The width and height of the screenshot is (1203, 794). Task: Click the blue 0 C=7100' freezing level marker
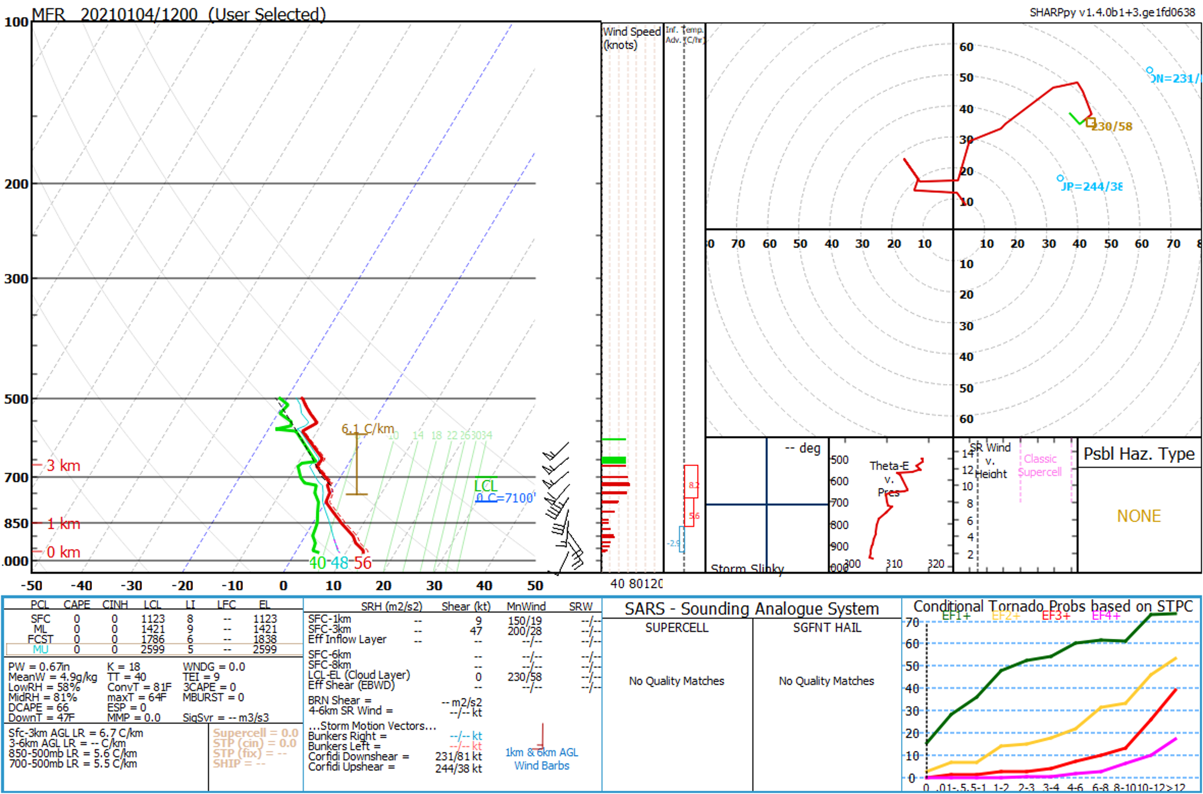click(x=505, y=498)
